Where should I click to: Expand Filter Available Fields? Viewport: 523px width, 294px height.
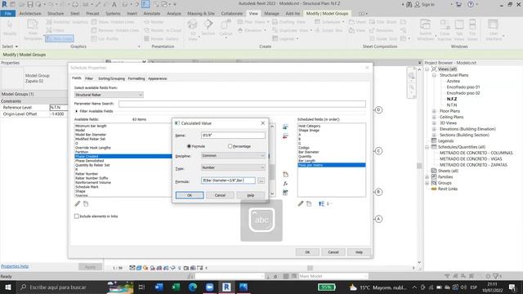(x=77, y=111)
